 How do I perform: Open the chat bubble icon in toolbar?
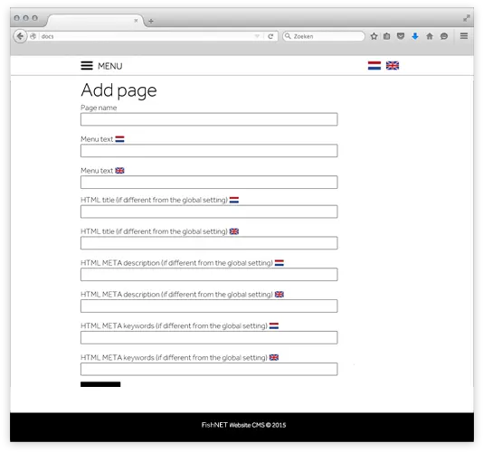pos(444,36)
